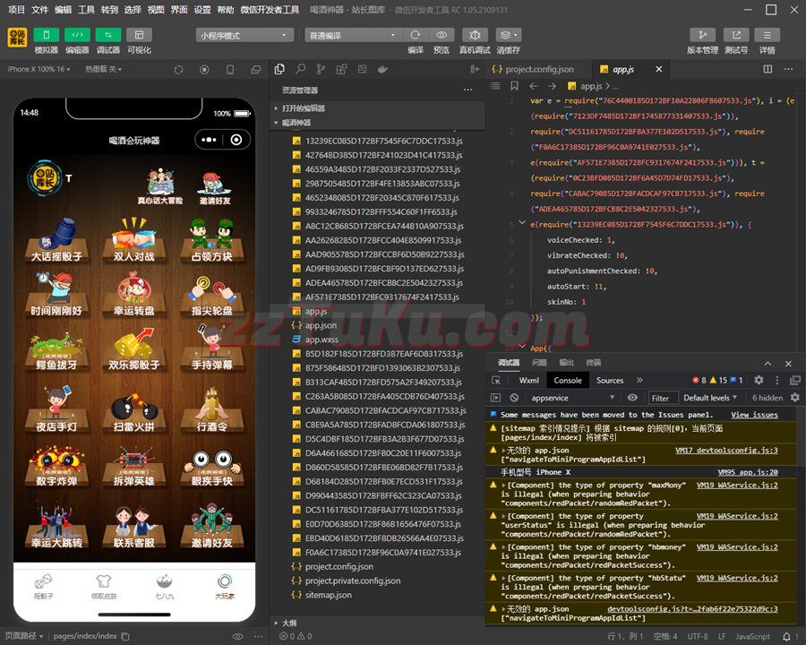The image size is (806, 645).
Task: Click the element inspector arrow icon in devtools
Action: click(x=495, y=381)
